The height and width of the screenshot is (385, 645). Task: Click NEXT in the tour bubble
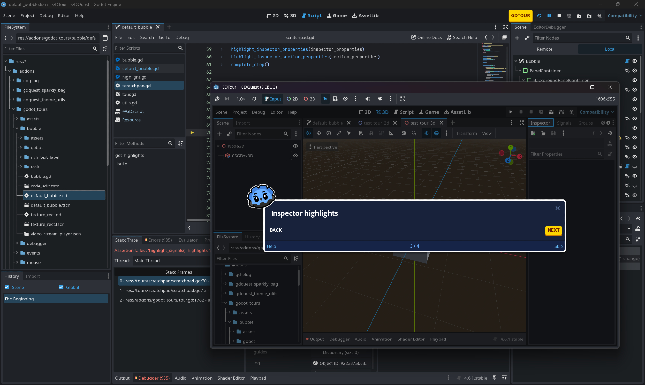pos(553,230)
